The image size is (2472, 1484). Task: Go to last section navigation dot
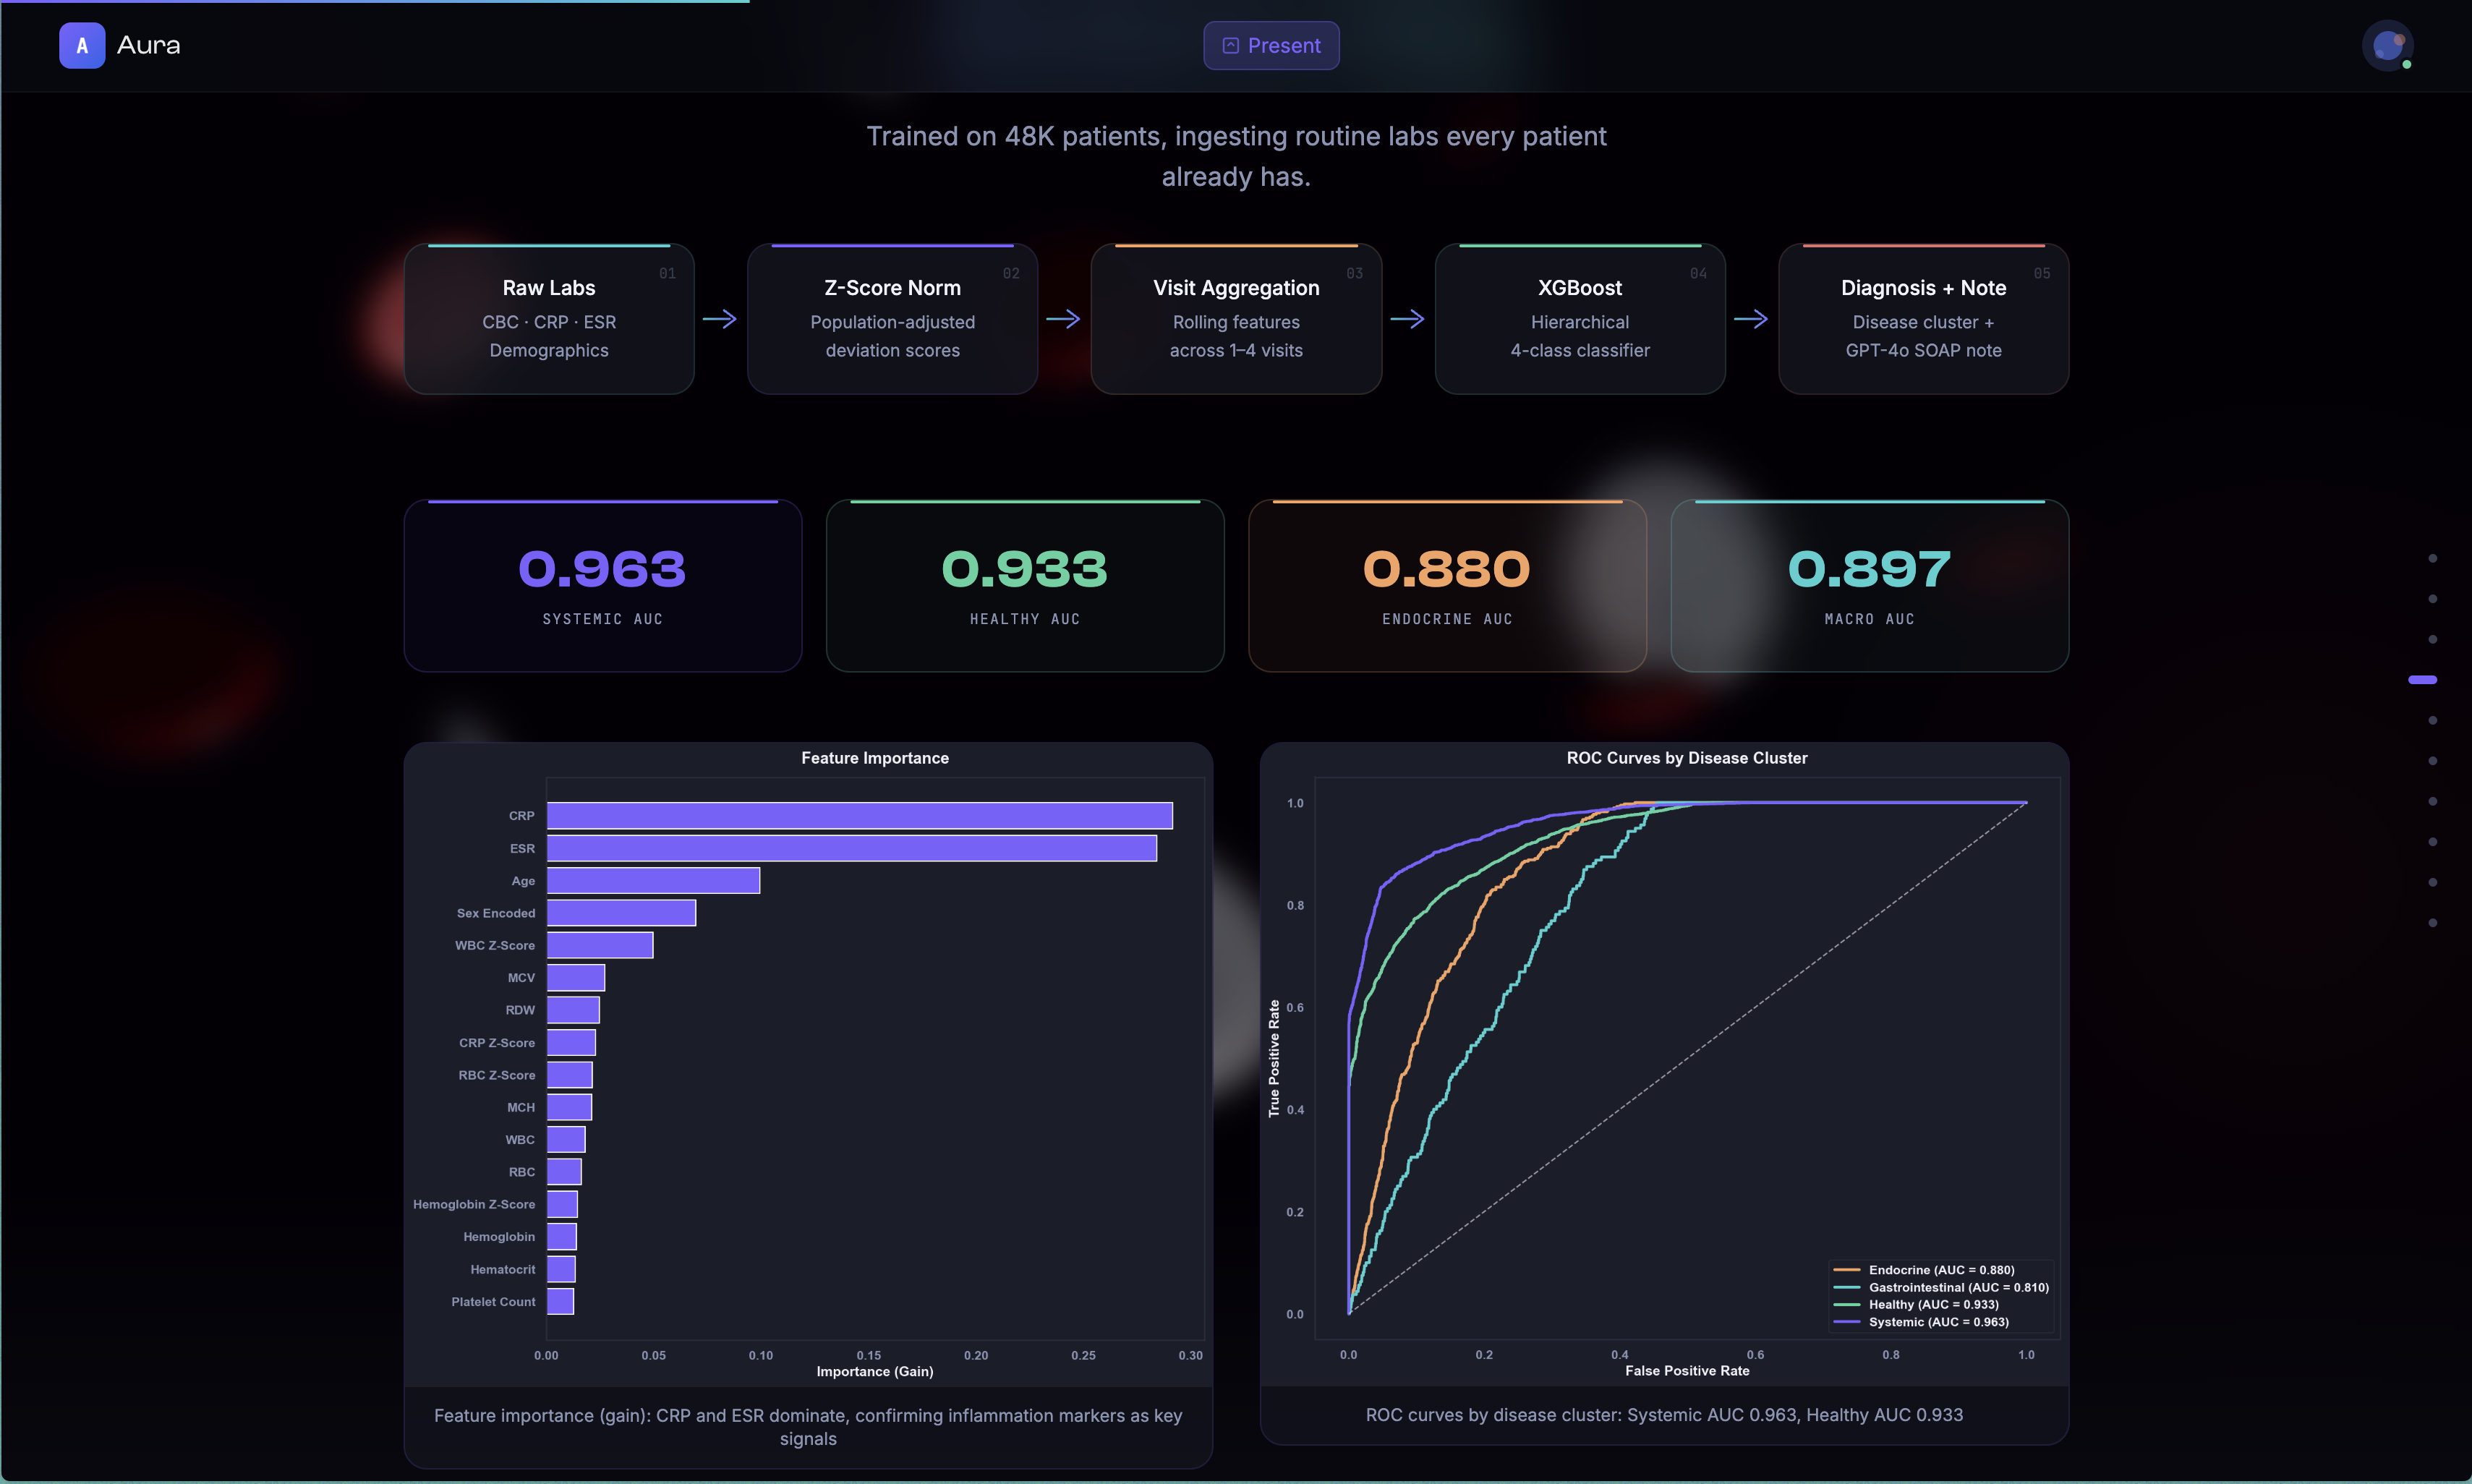tap(2432, 923)
